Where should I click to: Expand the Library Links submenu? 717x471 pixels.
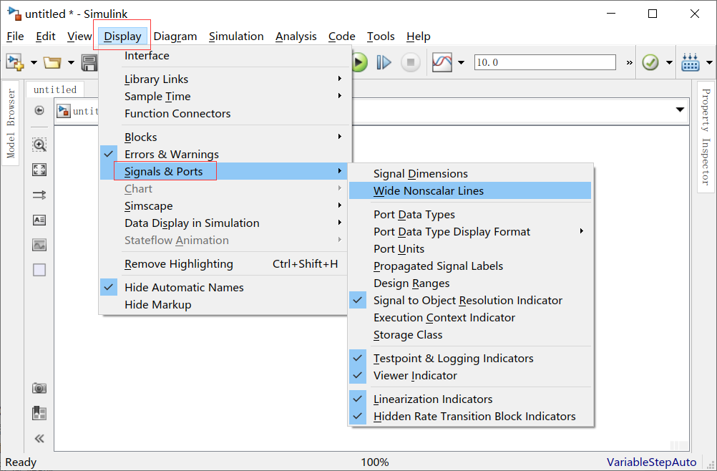(225, 79)
